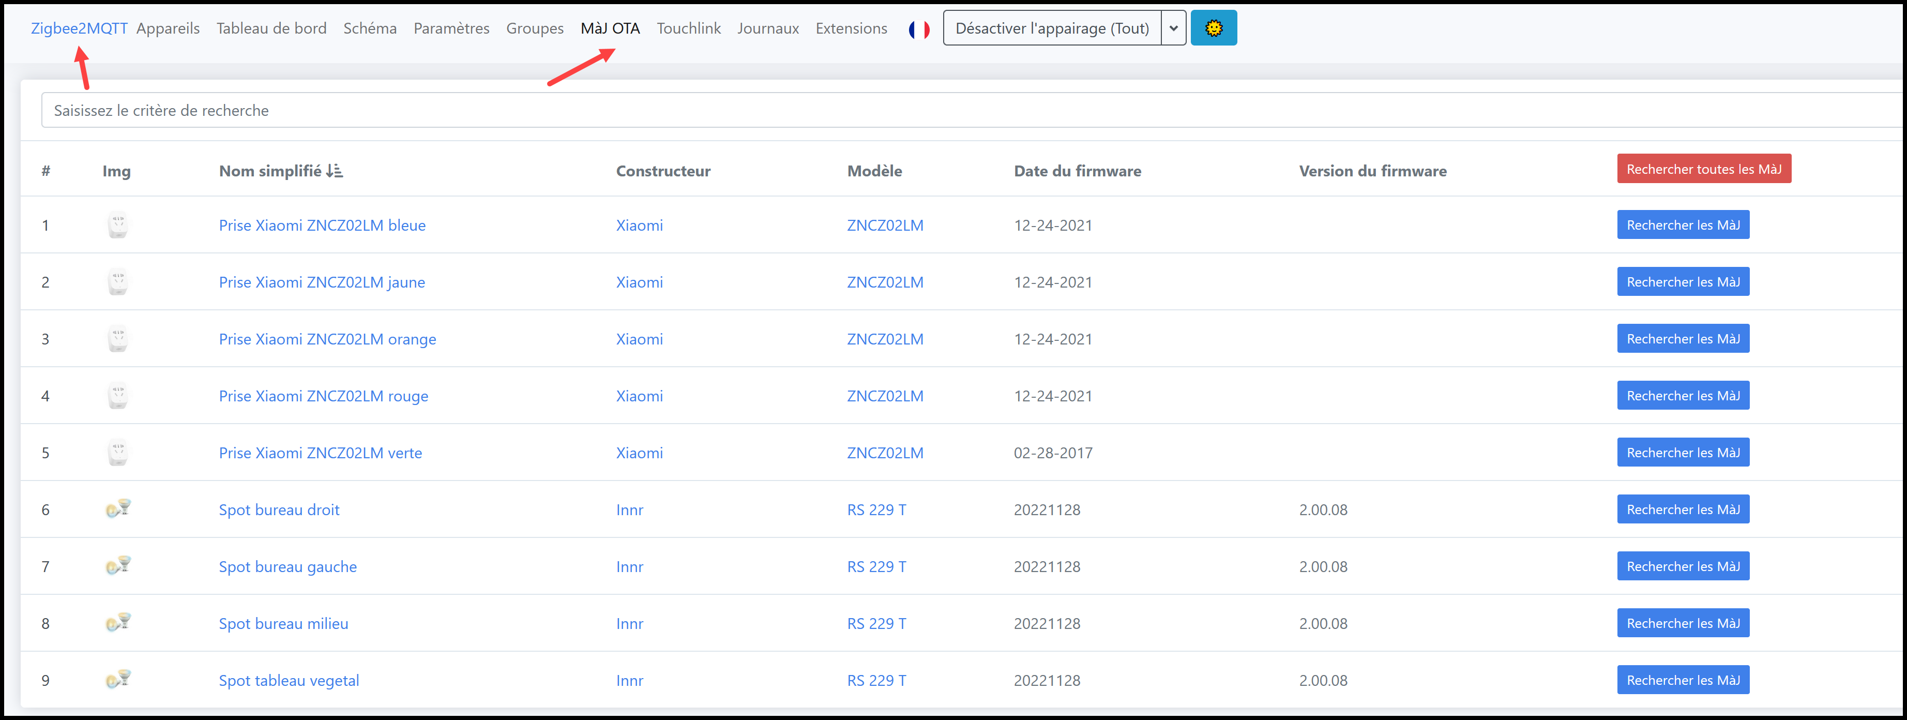The image size is (1907, 720).
Task: Check updates for Prise Xiaomi verte
Action: [1683, 453]
